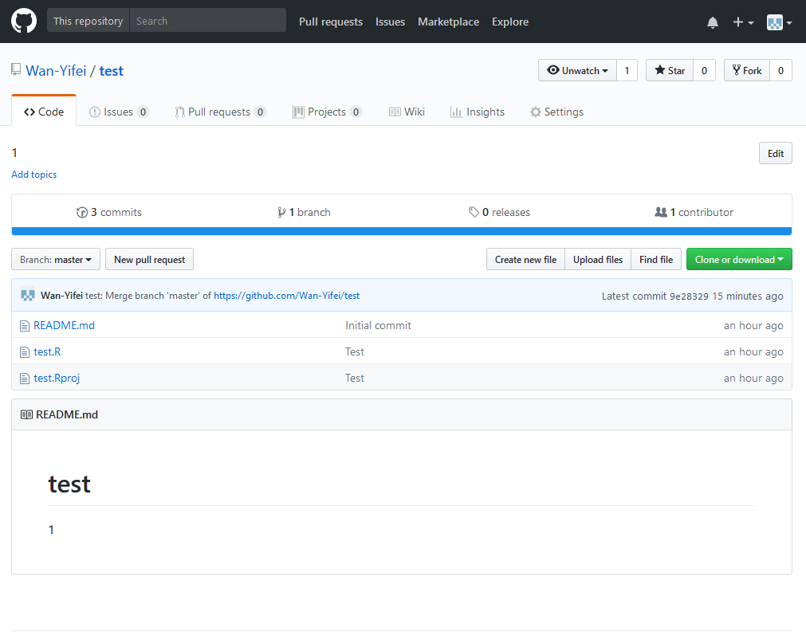Click the Create new file button
The height and width of the screenshot is (632, 806).
526,260
